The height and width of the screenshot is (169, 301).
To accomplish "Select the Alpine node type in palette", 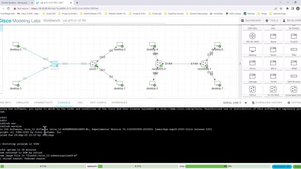I will (273, 38).
